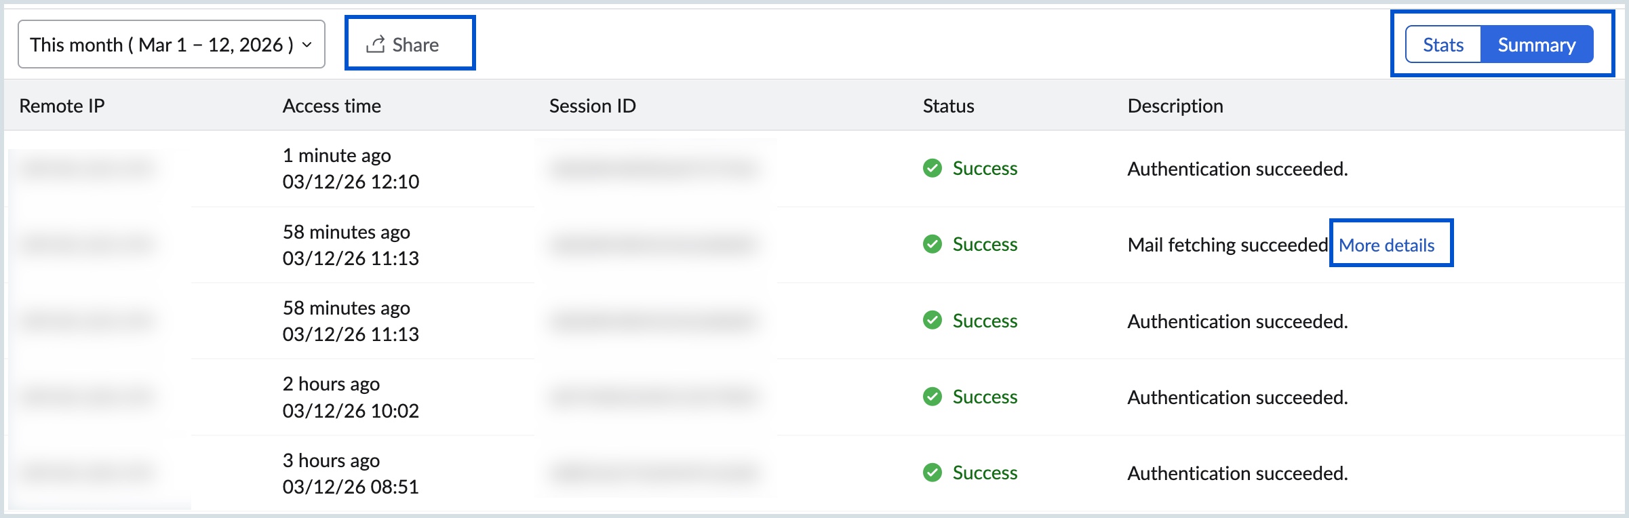This screenshot has width=1629, height=518.
Task: Expand the date range chevron arrow
Action: [x=307, y=45]
